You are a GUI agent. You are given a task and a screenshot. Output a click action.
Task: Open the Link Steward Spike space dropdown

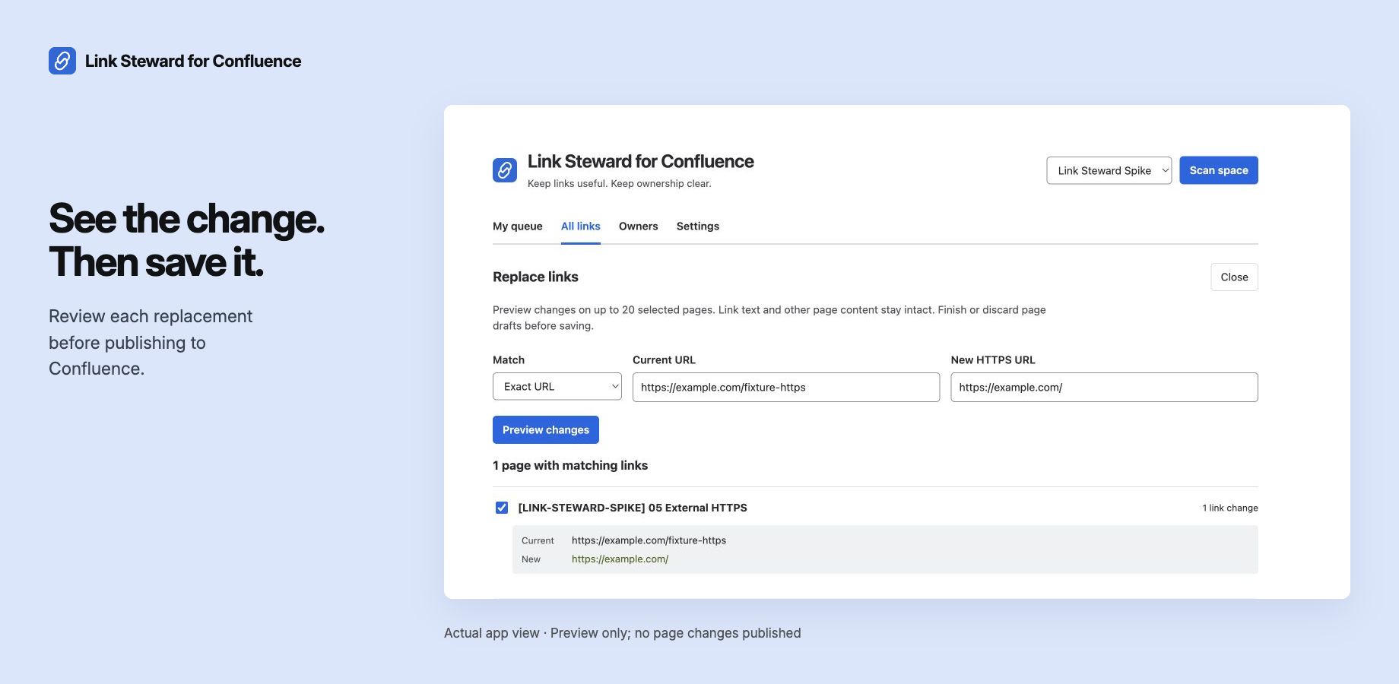point(1109,170)
